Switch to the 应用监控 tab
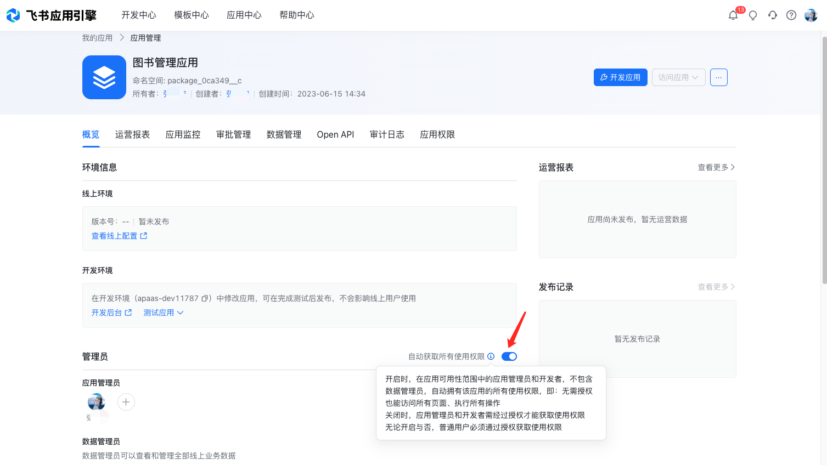 tap(183, 134)
